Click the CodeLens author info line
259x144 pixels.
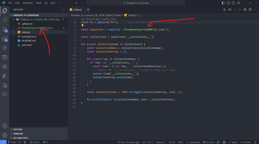pos(98,19)
